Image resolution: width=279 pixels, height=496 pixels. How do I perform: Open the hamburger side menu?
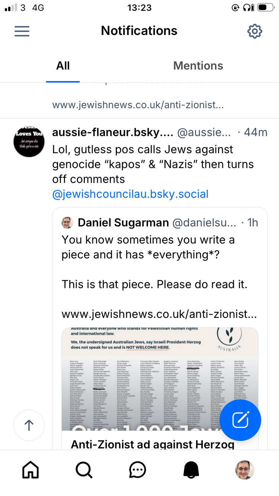[x=22, y=31]
